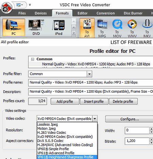This screenshot has width=153, height=159.
Task: Open the VSDC application orb menu
Action: click(6, 7)
